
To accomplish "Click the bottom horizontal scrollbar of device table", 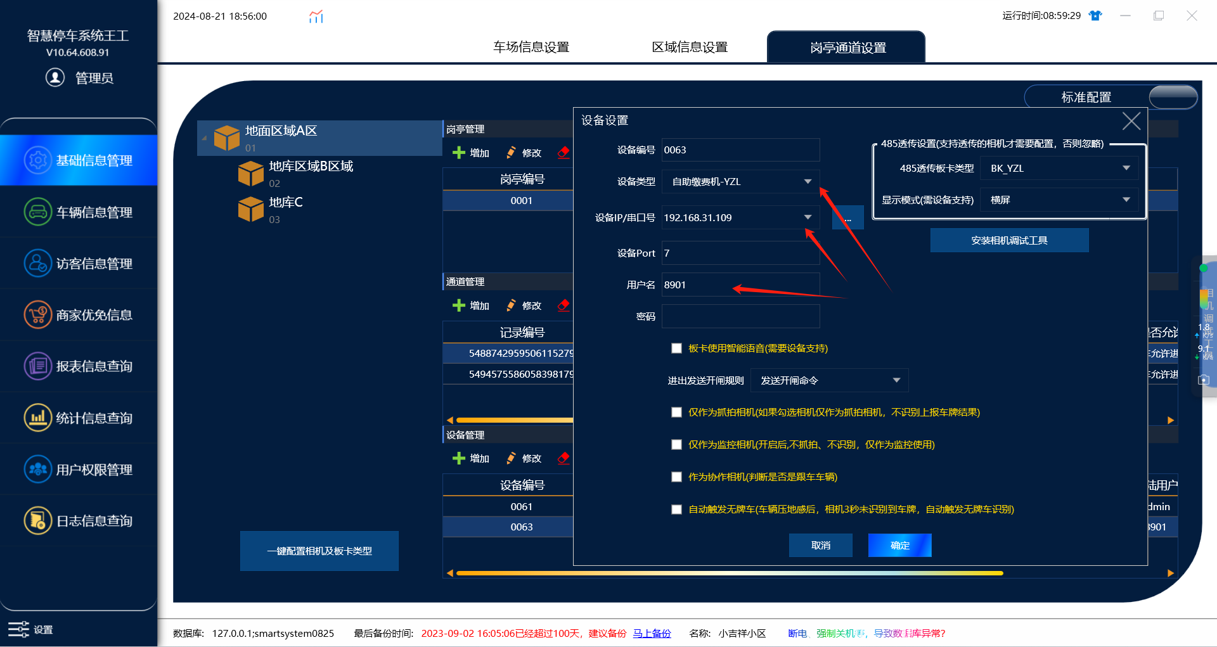I will pos(729,573).
